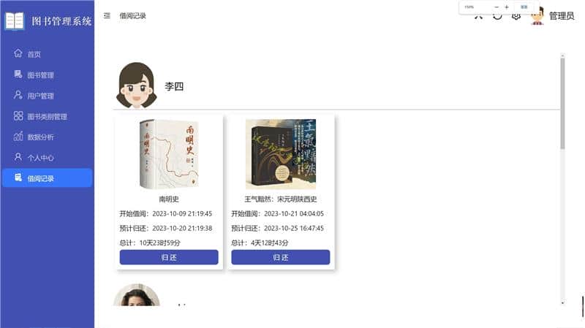Zoom in with the plus button
Viewport: 585px width, 328px height.
[507, 7]
